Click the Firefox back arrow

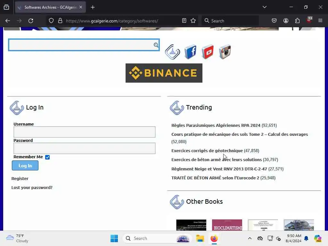pos(8,21)
